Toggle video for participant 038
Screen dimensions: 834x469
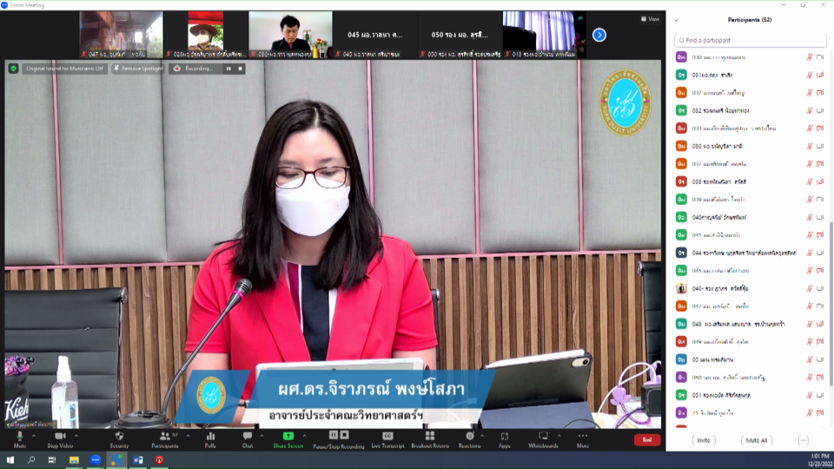(x=820, y=182)
